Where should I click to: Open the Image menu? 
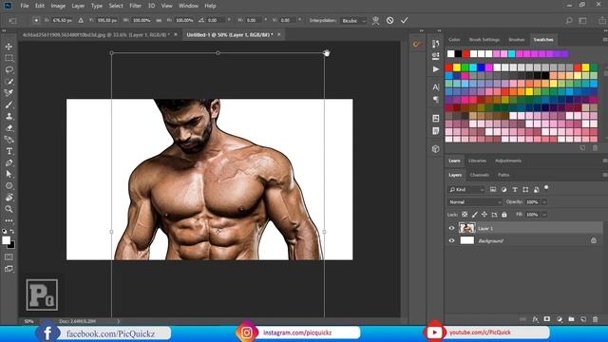point(58,6)
